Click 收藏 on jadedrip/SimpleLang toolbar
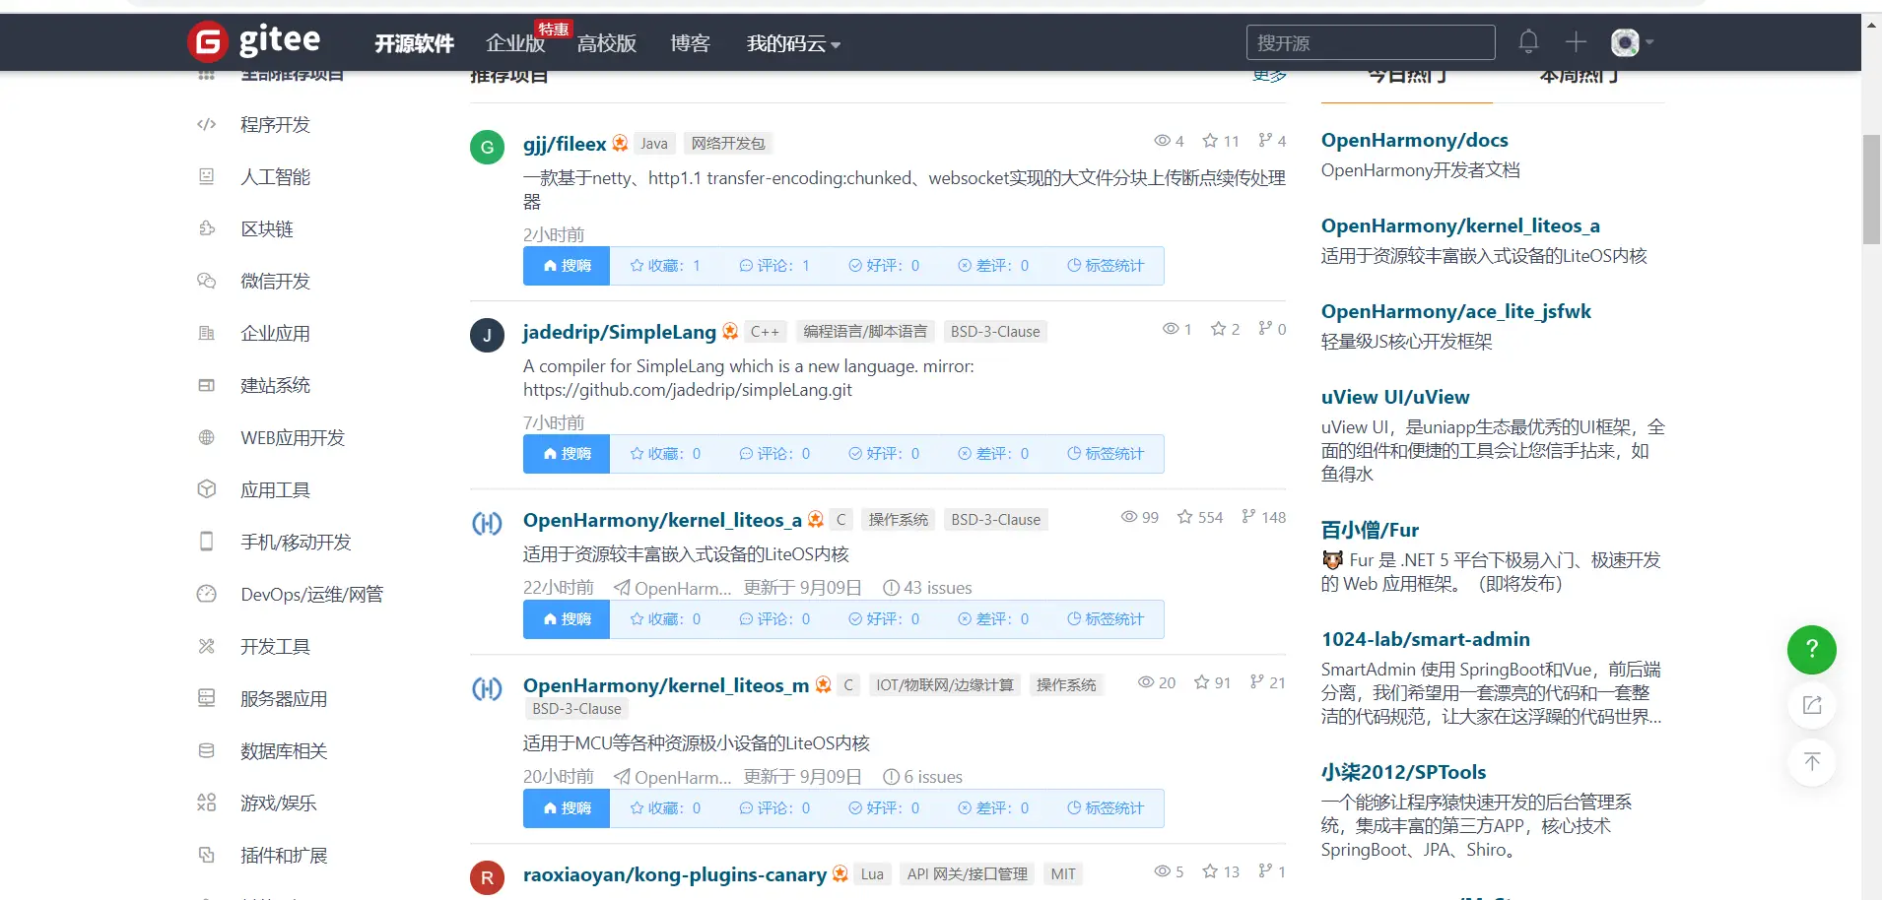 [665, 454]
